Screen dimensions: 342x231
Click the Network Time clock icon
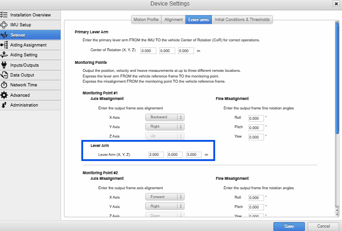point(4,85)
